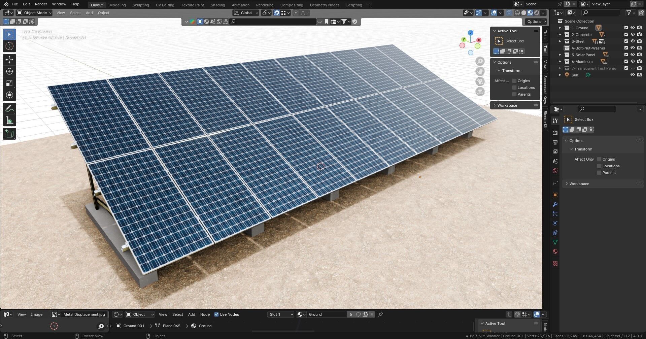Open the Add menu in 3D viewport header
This screenshot has width=646, height=339.
89,13
